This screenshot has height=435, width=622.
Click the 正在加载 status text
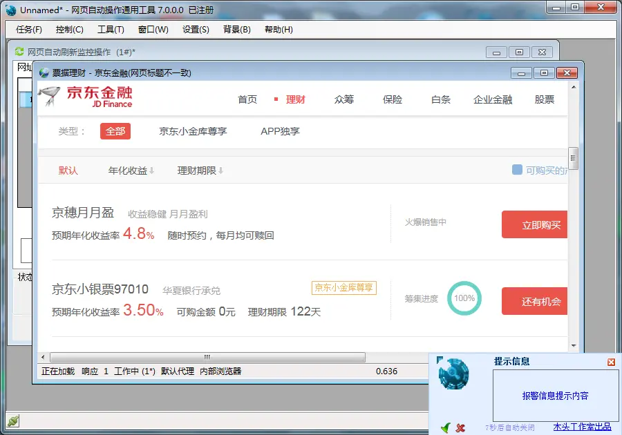tap(58, 371)
